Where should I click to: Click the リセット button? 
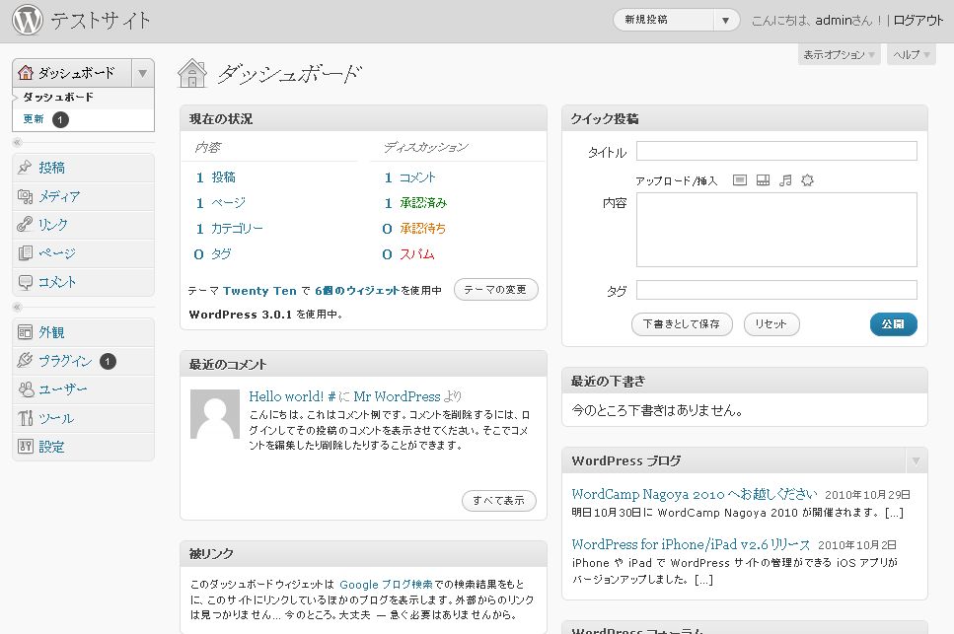coord(771,324)
